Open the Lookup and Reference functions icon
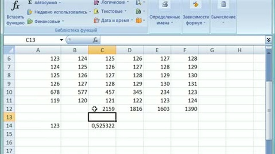This screenshot has width=275, height=154. click(141, 3)
